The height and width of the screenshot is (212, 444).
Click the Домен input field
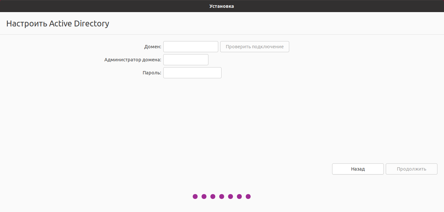pyautogui.click(x=190, y=47)
